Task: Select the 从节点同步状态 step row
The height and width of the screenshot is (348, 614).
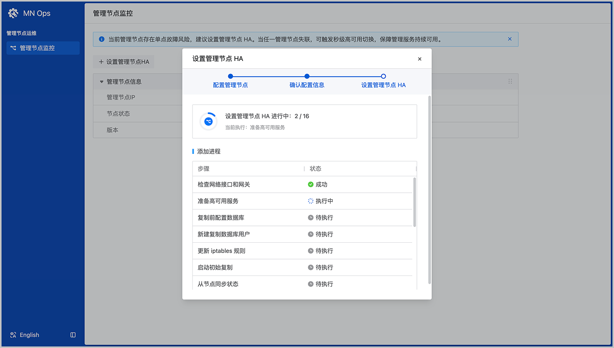Action: point(302,283)
